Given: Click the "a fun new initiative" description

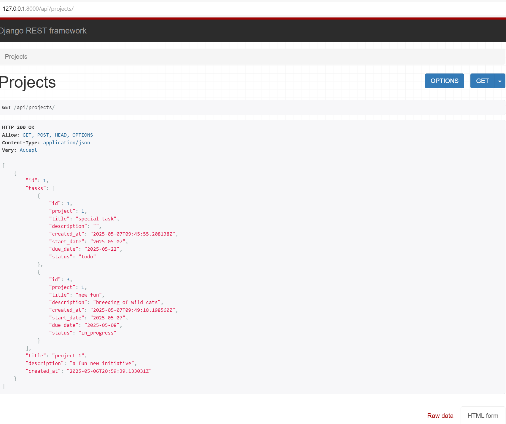Looking at the screenshot, I should (102, 363).
